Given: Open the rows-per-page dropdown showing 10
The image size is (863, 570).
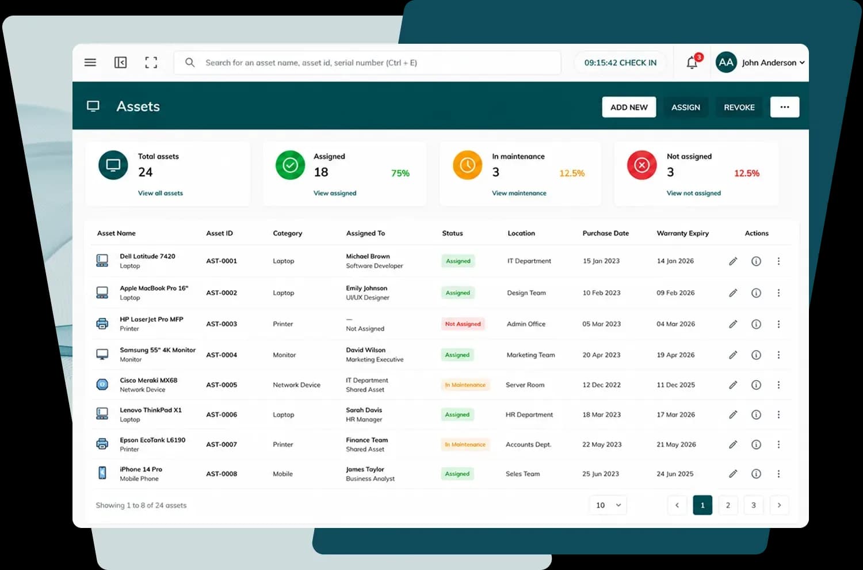Looking at the screenshot, I should point(608,505).
